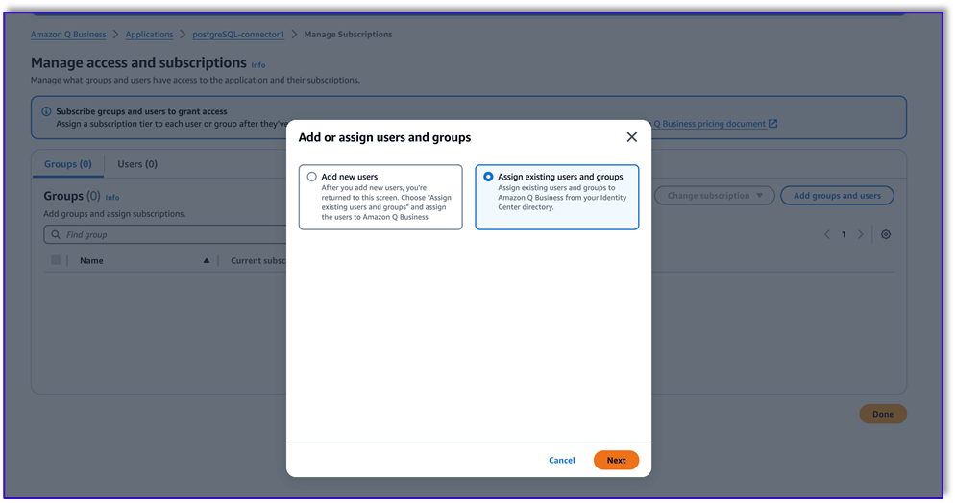
Task: Click Info link next to Groups heading
Action: (112, 198)
